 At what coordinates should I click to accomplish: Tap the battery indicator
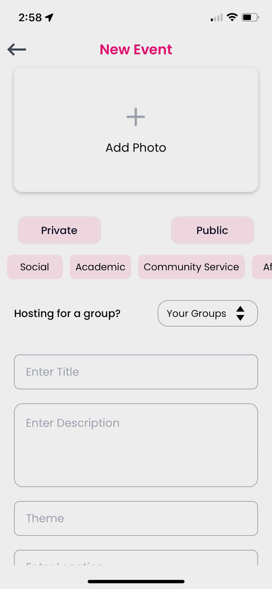pos(250,17)
